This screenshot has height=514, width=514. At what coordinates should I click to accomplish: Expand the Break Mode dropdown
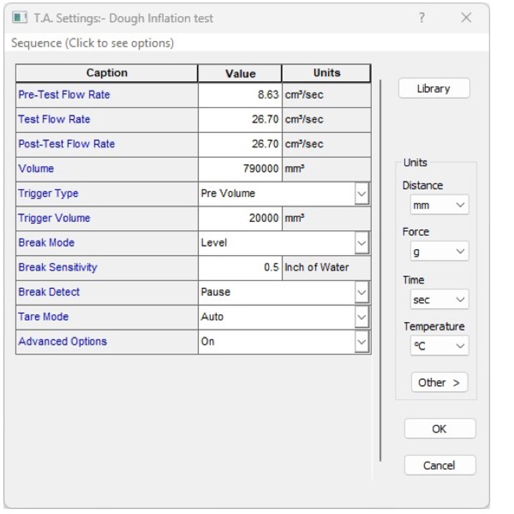click(362, 243)
